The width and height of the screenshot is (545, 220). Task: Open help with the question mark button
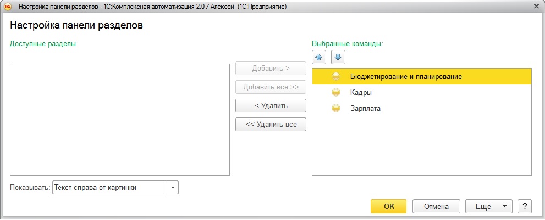pyautogui.click(x=524, y=206)
